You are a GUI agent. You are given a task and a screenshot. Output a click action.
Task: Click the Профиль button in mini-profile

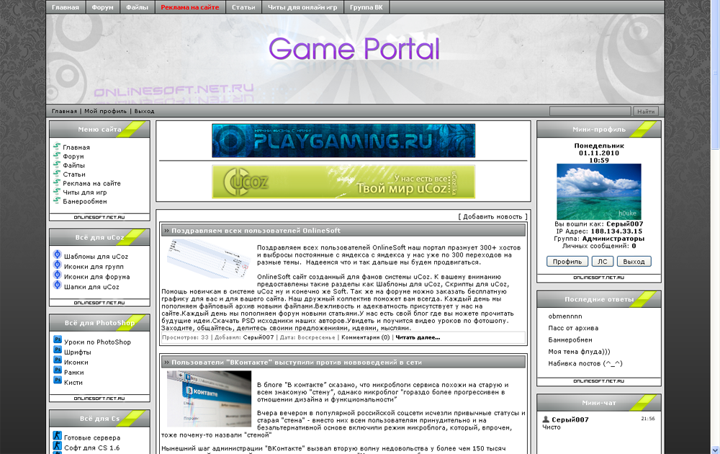567,262
